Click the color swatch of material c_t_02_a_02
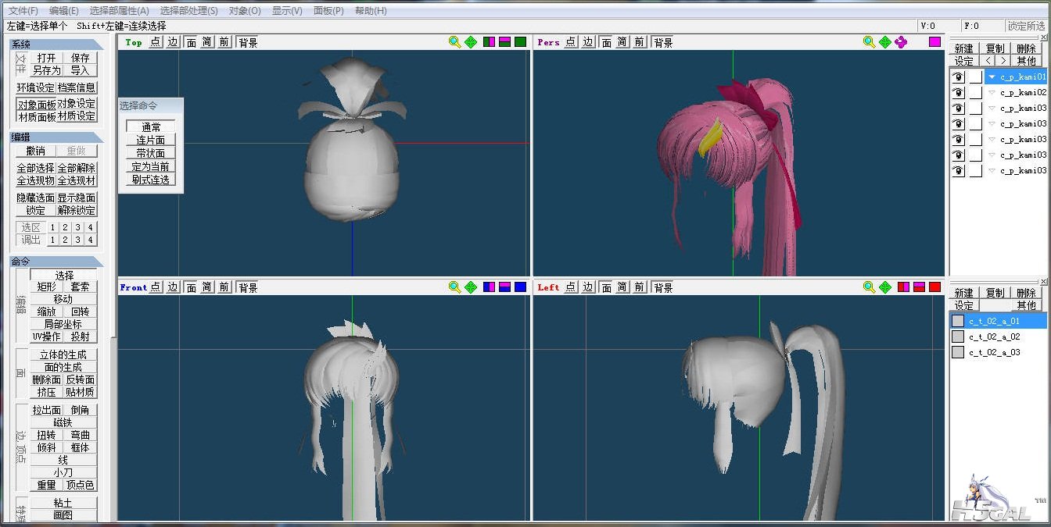Screen dimensions: 1051x527 [x=958, y=336]
